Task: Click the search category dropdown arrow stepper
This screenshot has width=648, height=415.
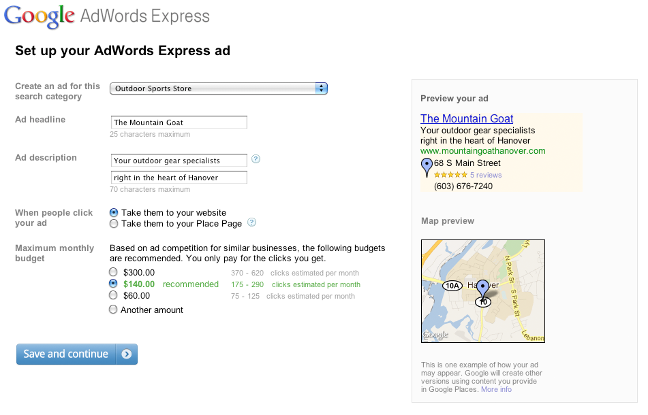Action: tap(321, 88)
